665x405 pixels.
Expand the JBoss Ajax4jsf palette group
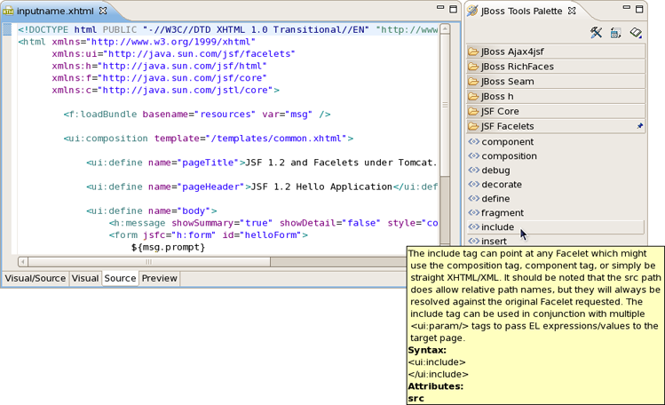[x=556, y=52]
